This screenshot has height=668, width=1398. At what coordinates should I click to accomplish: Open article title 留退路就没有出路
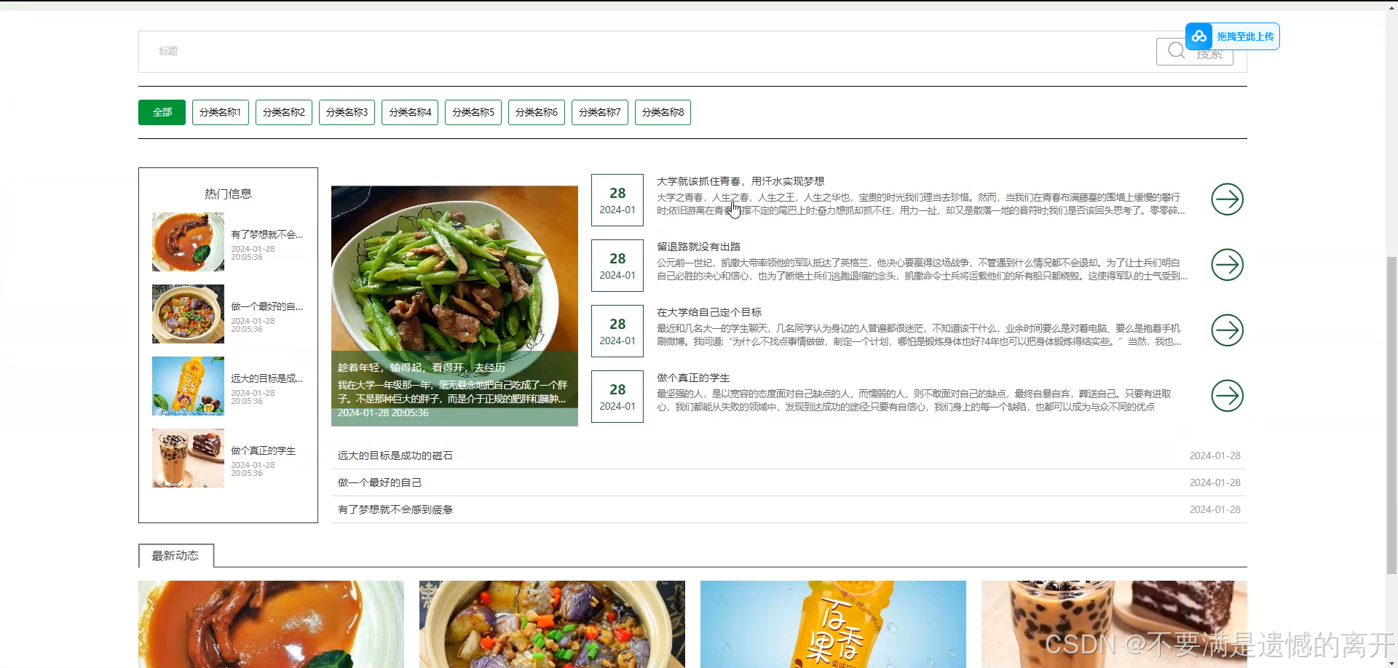[698, 247]
